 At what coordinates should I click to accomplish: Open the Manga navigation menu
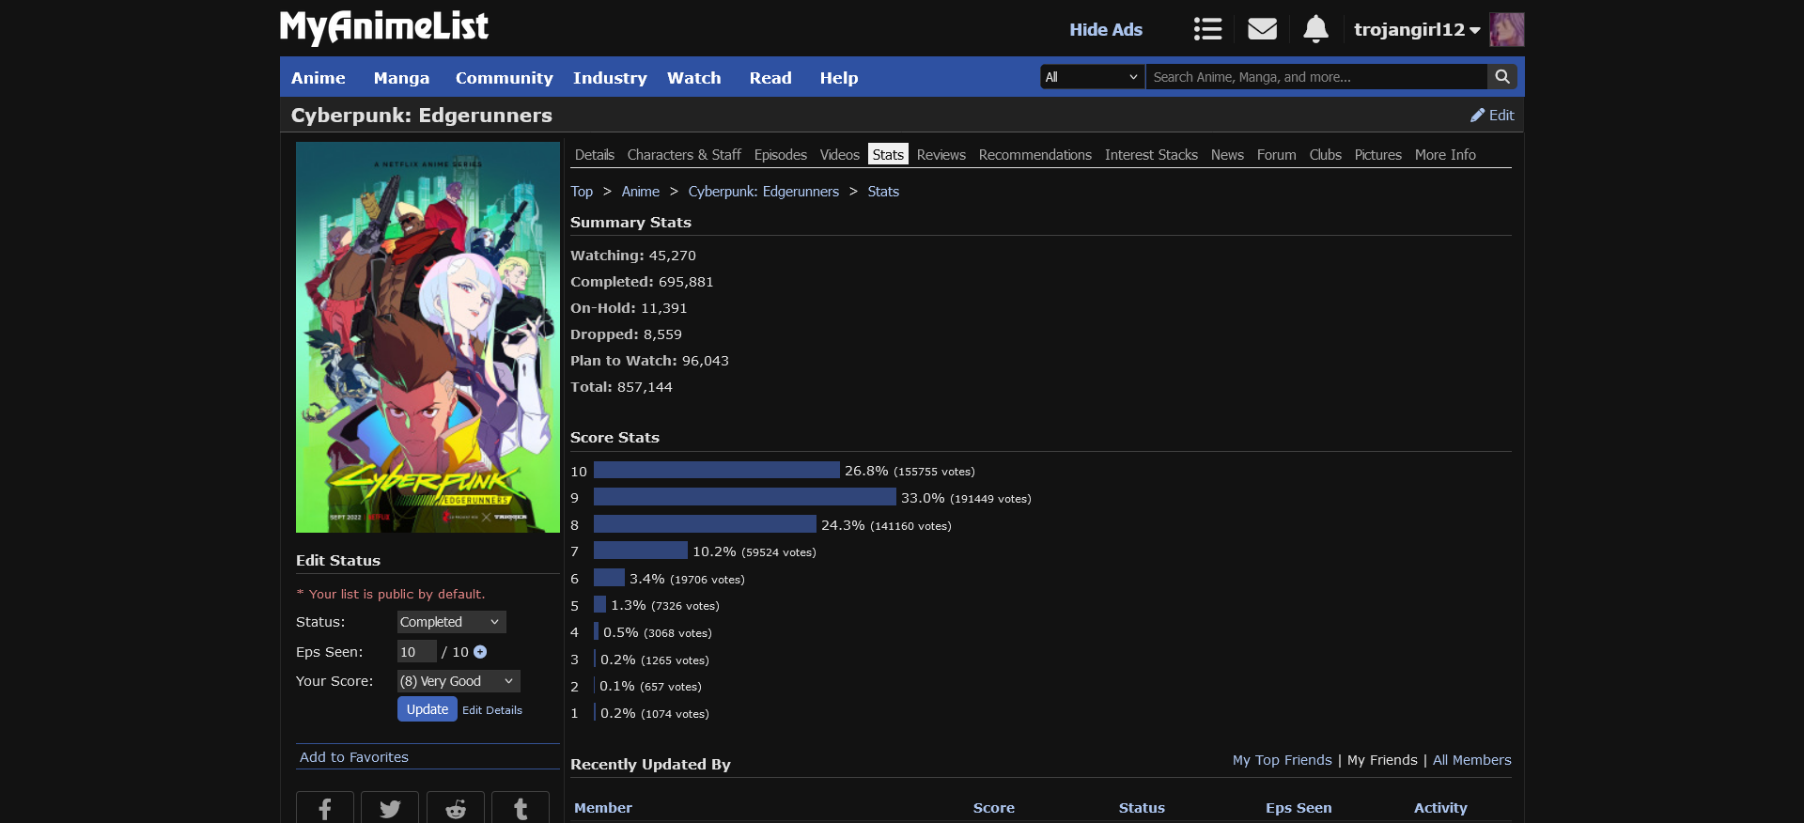click(401, 78)
